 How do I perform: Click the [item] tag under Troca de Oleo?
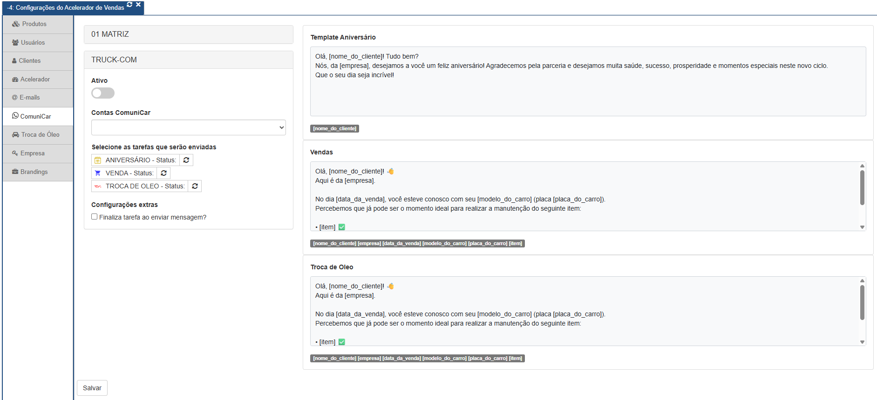point(516,358)
